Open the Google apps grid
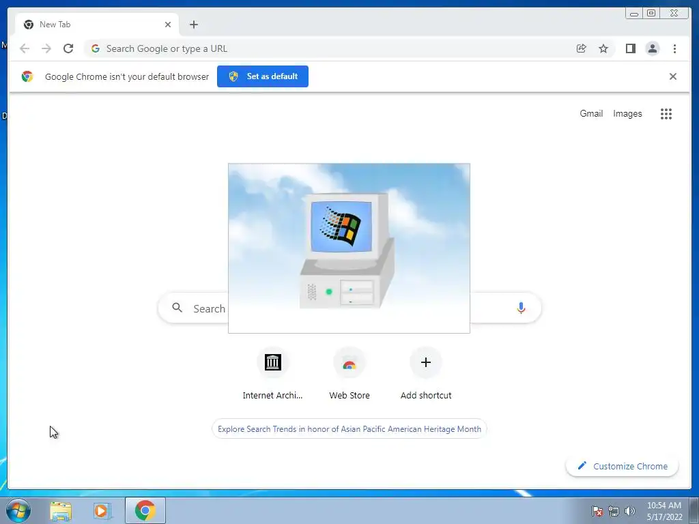The height and width of the screenshot is (524, 699). click(666, 114)
